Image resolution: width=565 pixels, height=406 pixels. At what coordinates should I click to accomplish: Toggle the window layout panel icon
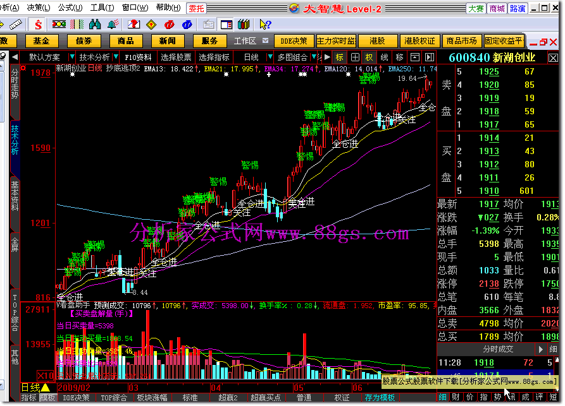(x=227, y=25)
